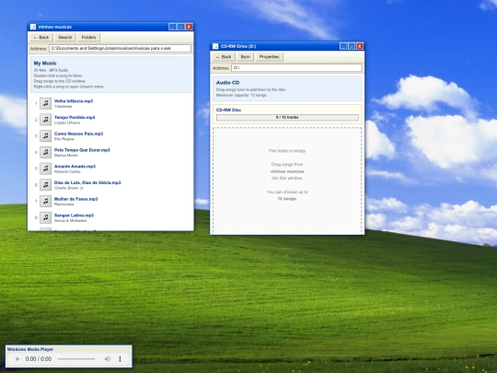Screen dimensions: 497x373
Task: Select the file name Tempo Perdido.mp3
Action: tap(75, 117)
